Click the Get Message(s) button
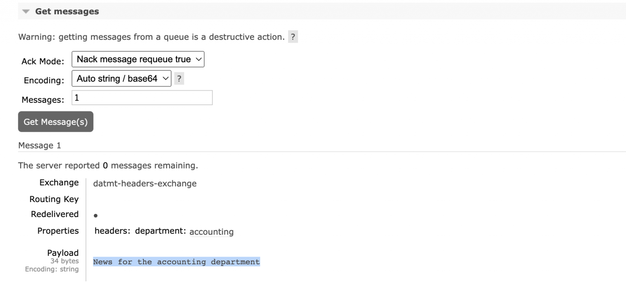This screenshot has width=626, height=283. coord(55,122)
